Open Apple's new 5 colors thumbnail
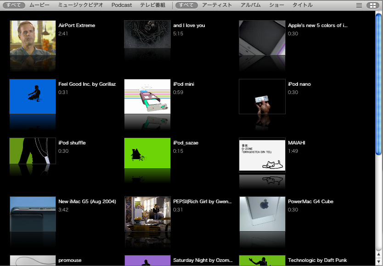Image resolution: width=383 pixels, height=266 pixels. 262,38
